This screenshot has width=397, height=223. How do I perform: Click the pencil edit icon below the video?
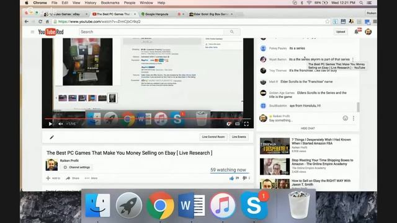(x=51, y=137)
